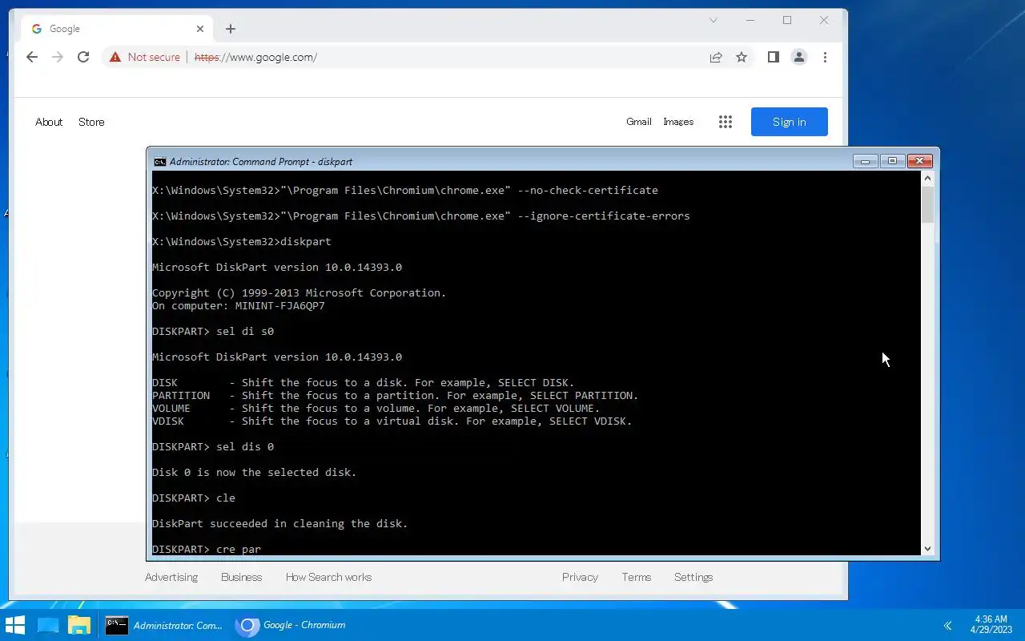Screen dimensions: 1025x641
Task: Open the Chromium profile avatar
Action: pos(798,57)
